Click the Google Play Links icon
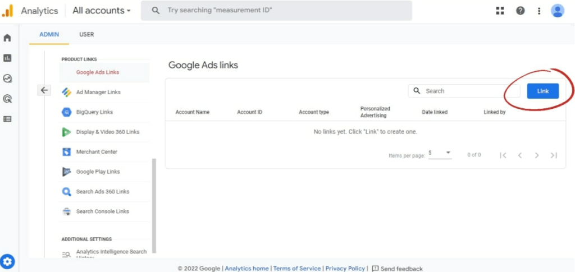This screenshot has width=575, height=272. pyautogui.click(x=66, y=172)
